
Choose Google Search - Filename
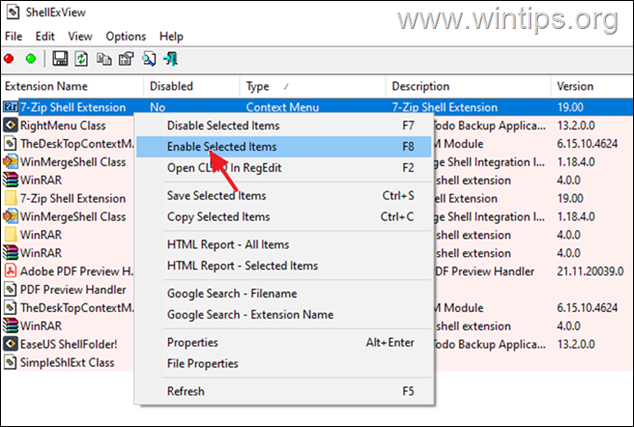[x=283, y=294]
